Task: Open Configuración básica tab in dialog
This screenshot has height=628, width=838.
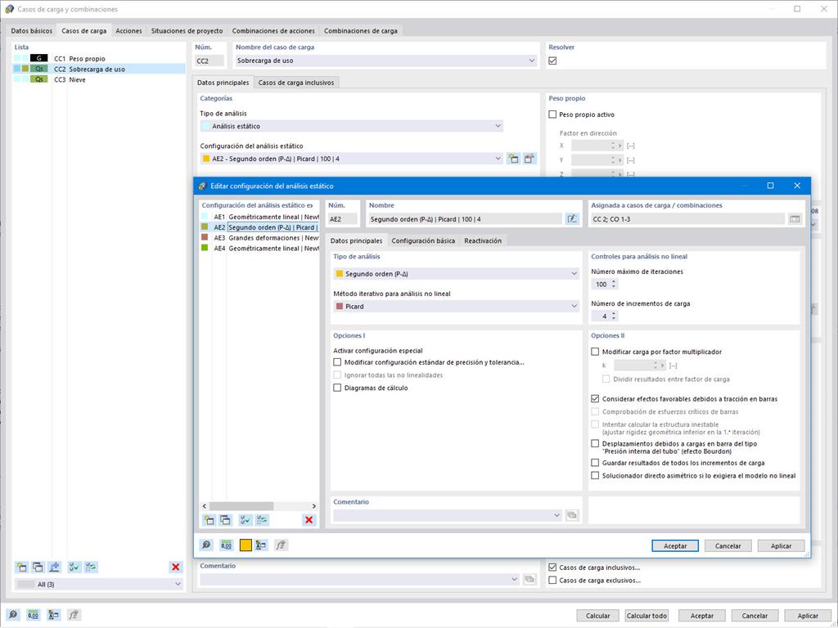Action: pyautogui.click(x=423, y=241)
